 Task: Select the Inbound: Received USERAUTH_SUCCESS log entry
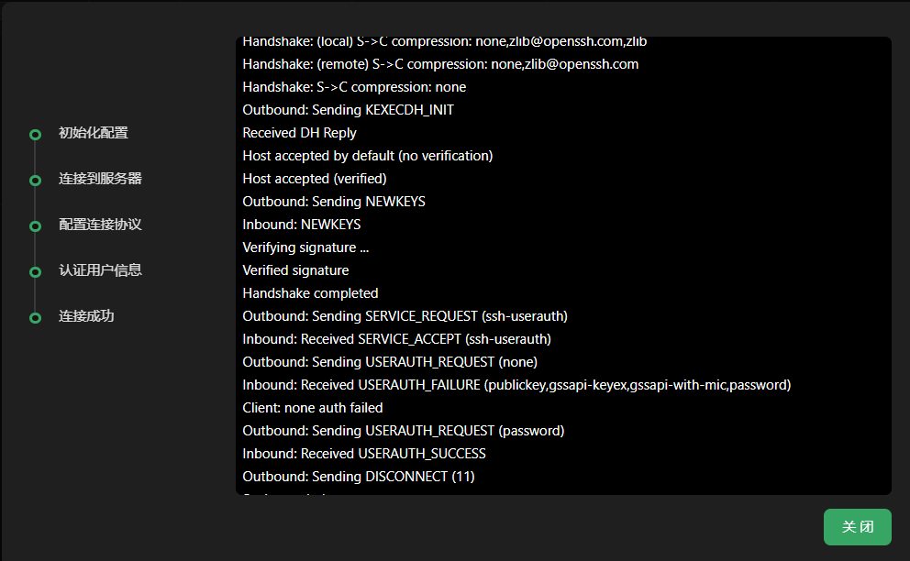[364, 453]
